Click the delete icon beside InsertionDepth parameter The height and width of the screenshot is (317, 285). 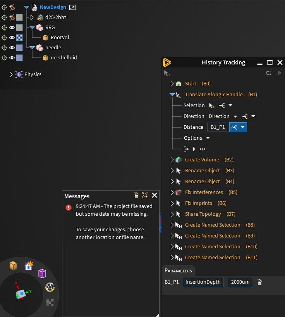pyautogui.click(x=260, y=282)
